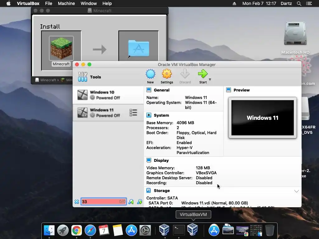Close the VM search bar with the X icon

[77, 202]
